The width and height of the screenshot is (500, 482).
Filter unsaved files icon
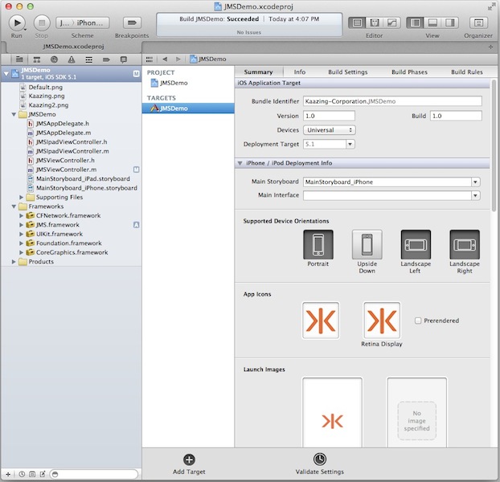[x=43, y=474]
